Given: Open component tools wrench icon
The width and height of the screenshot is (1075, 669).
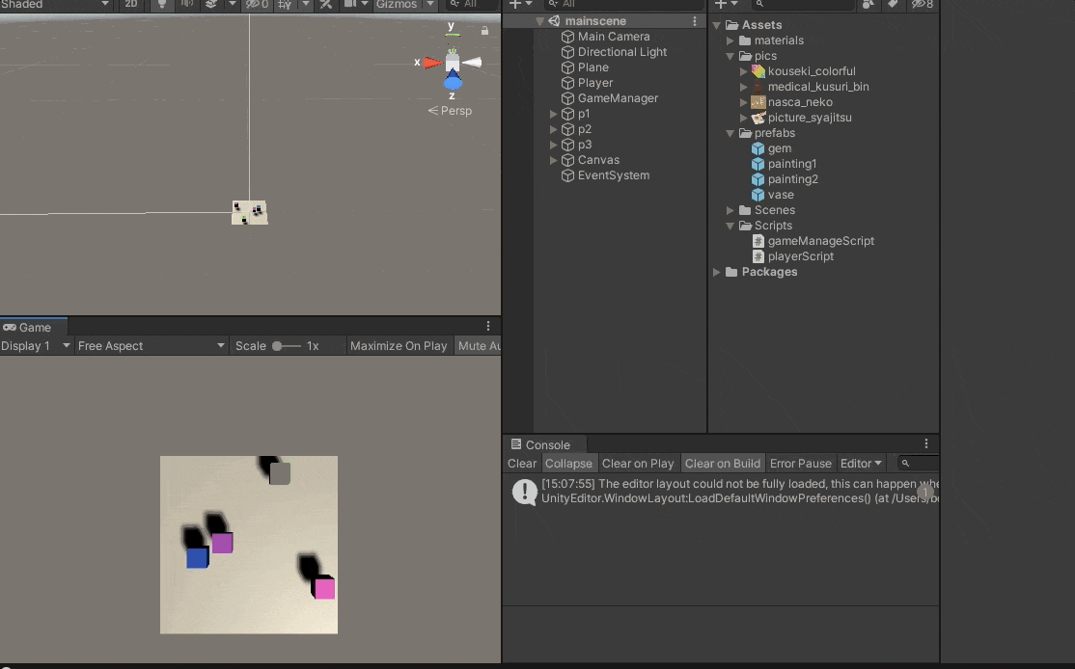Looking at the screenshot, I should click(x=326, y=4).
